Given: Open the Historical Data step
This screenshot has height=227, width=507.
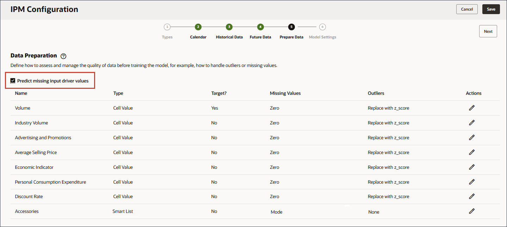Looking at the screenshot, I should click(229, 27).
